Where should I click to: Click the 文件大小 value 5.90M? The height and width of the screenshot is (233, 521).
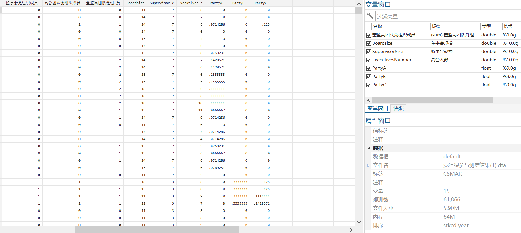(x=451, y=208)
